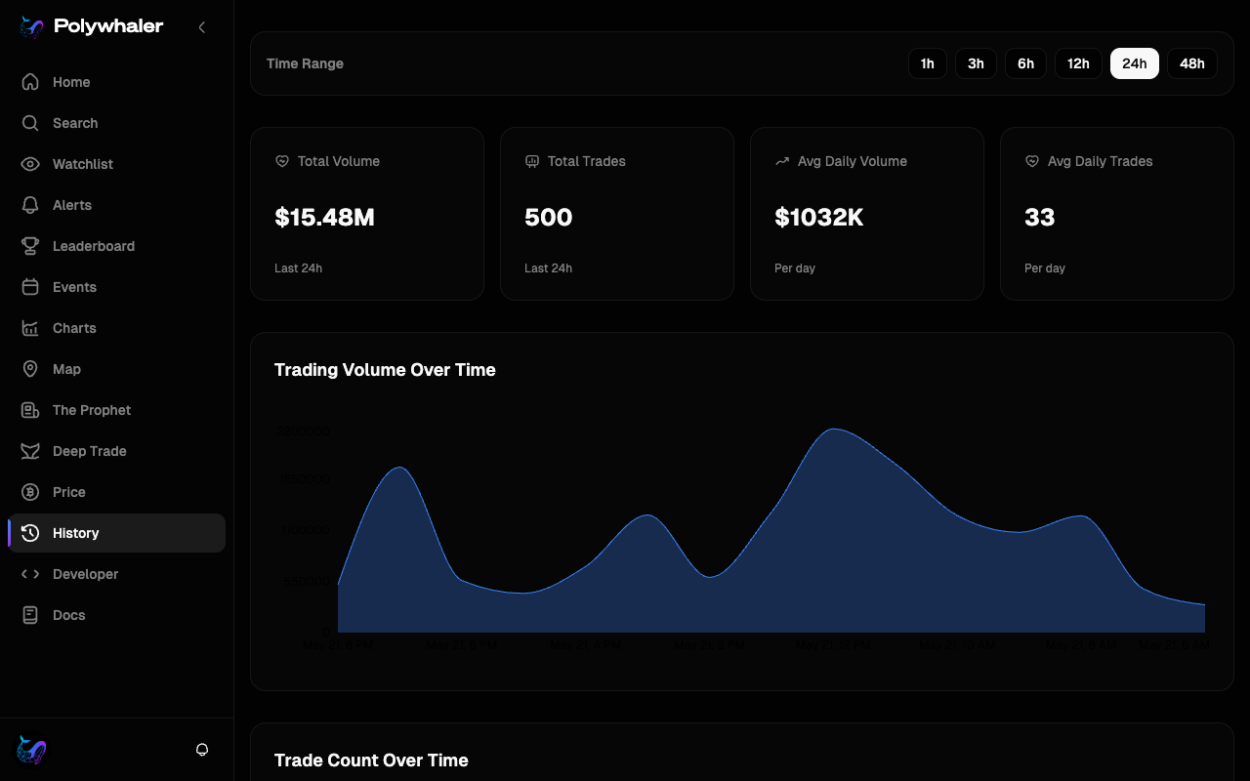The width and height of the screenshot is (1250, 781).
Task: Click the $15.48M total volume value
Action: pos(325,217)
